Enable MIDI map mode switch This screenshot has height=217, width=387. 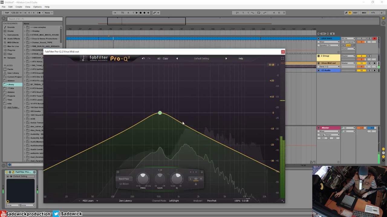pos(364,13)
